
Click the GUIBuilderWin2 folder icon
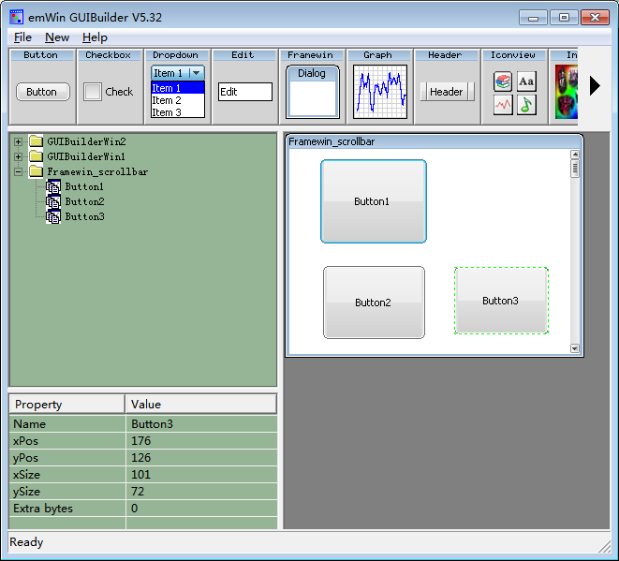point(36,140)
